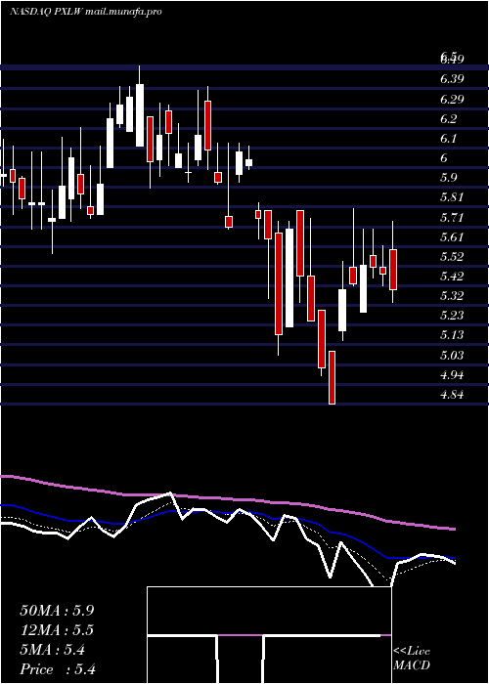
Task: Click the 5.71 price axis label
Action: [452, 217]
